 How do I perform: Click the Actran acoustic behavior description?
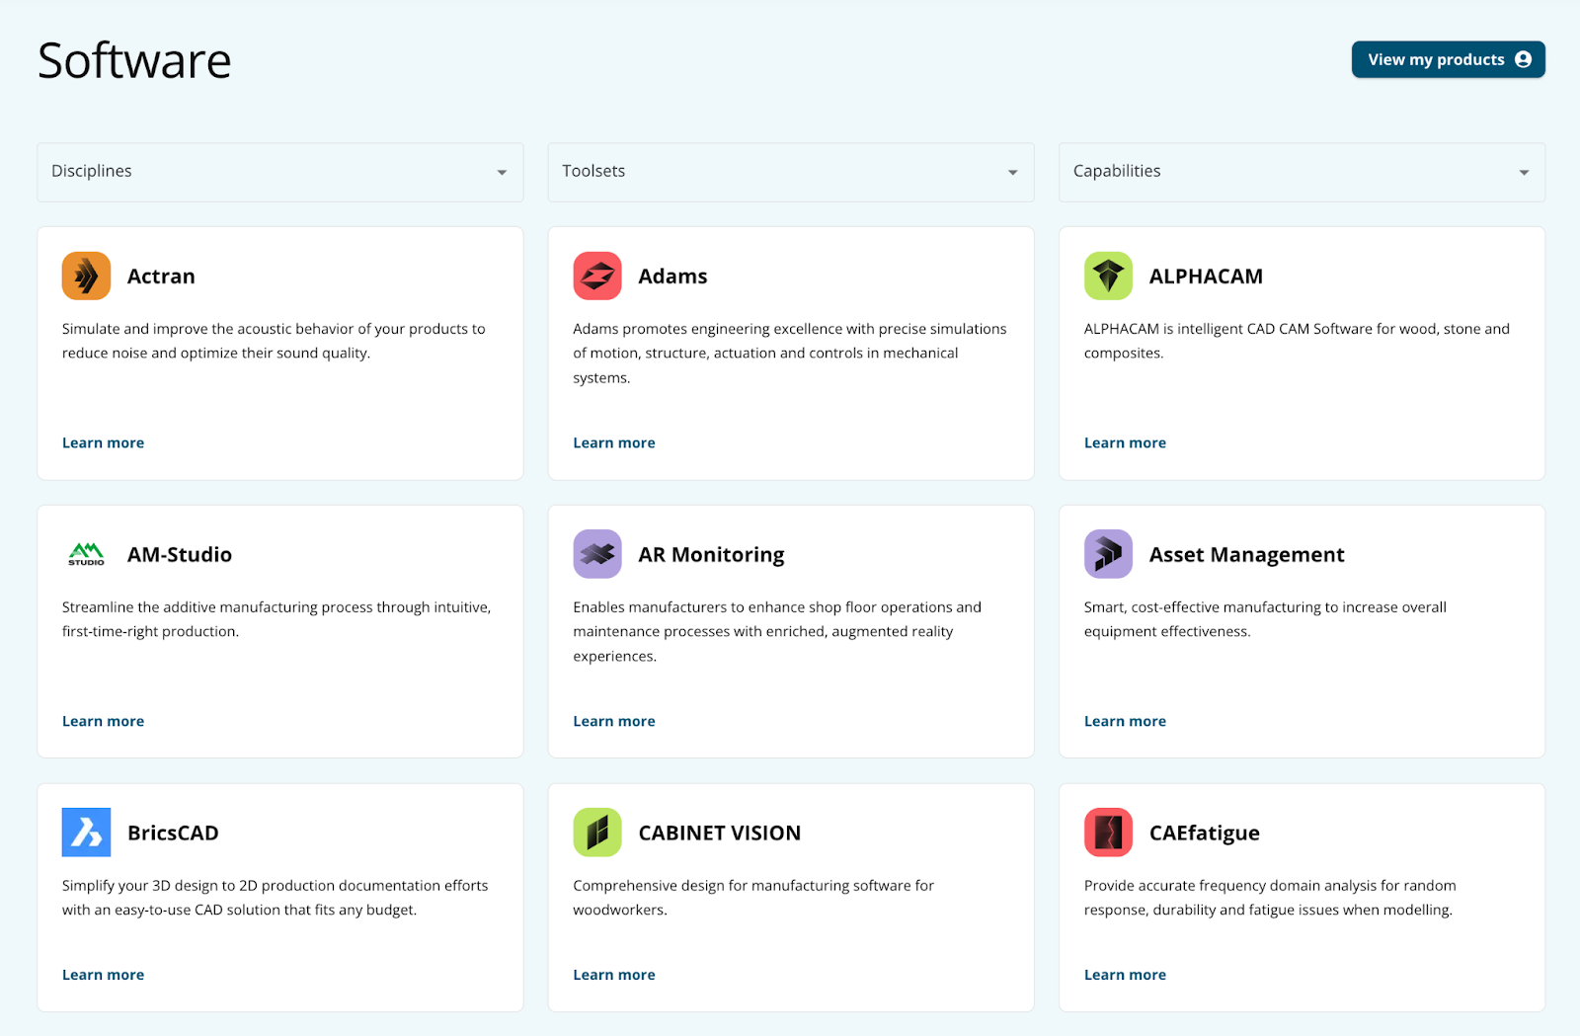[x=274, y=341]
